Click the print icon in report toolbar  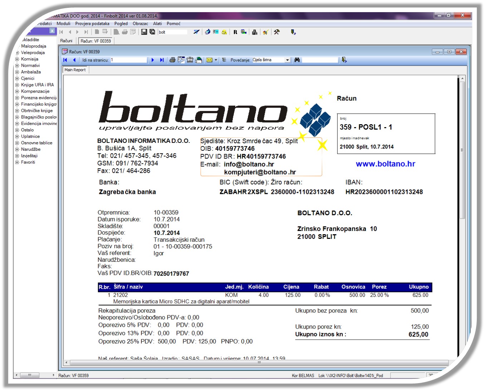point(172,60)
